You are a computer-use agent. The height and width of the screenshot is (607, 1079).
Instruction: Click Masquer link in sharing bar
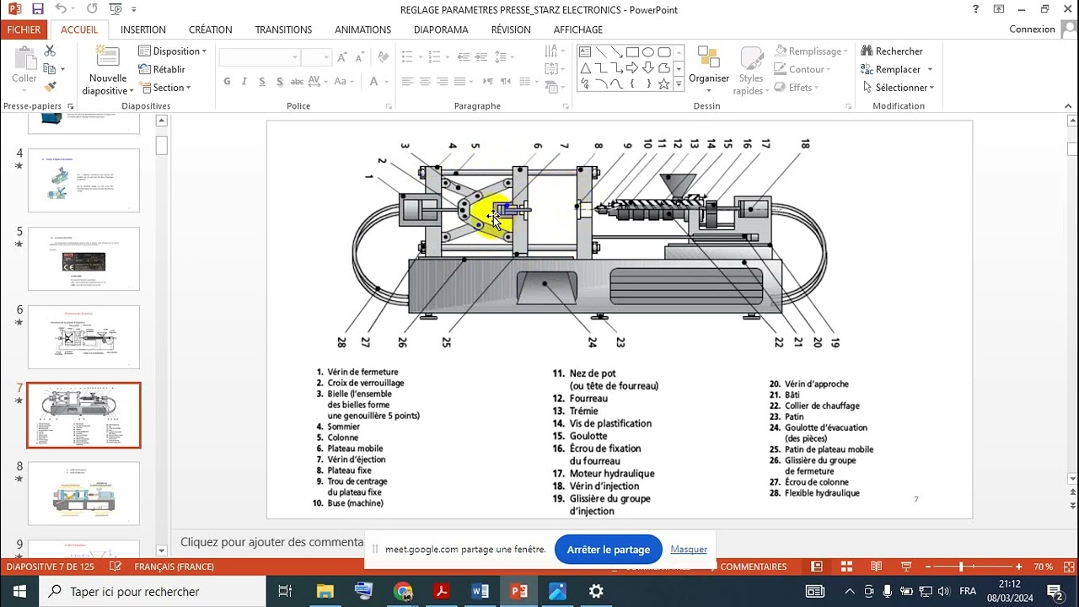tap(689, 550)
